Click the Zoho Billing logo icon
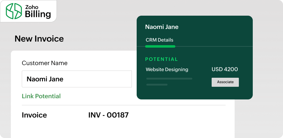Screen dimensions: 283x138 pos(14,11)
